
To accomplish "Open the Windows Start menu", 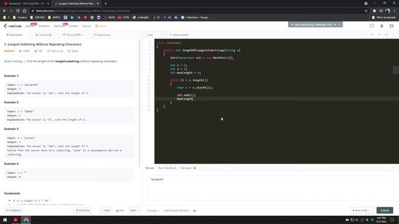I will pyautogui.click(x=5, y=220).
